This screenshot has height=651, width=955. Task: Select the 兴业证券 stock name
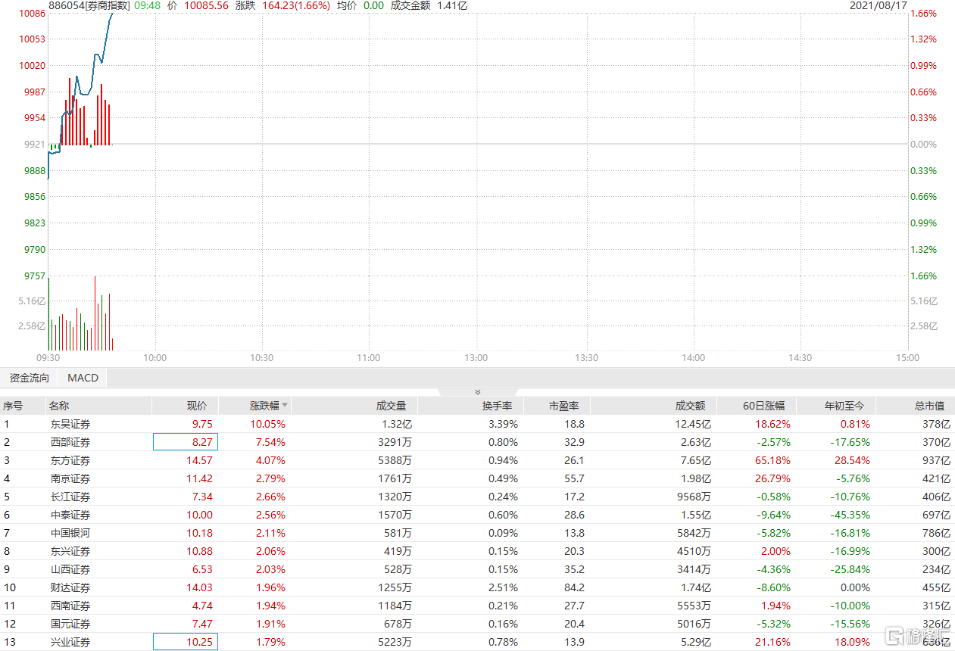[x=70, y=642]
